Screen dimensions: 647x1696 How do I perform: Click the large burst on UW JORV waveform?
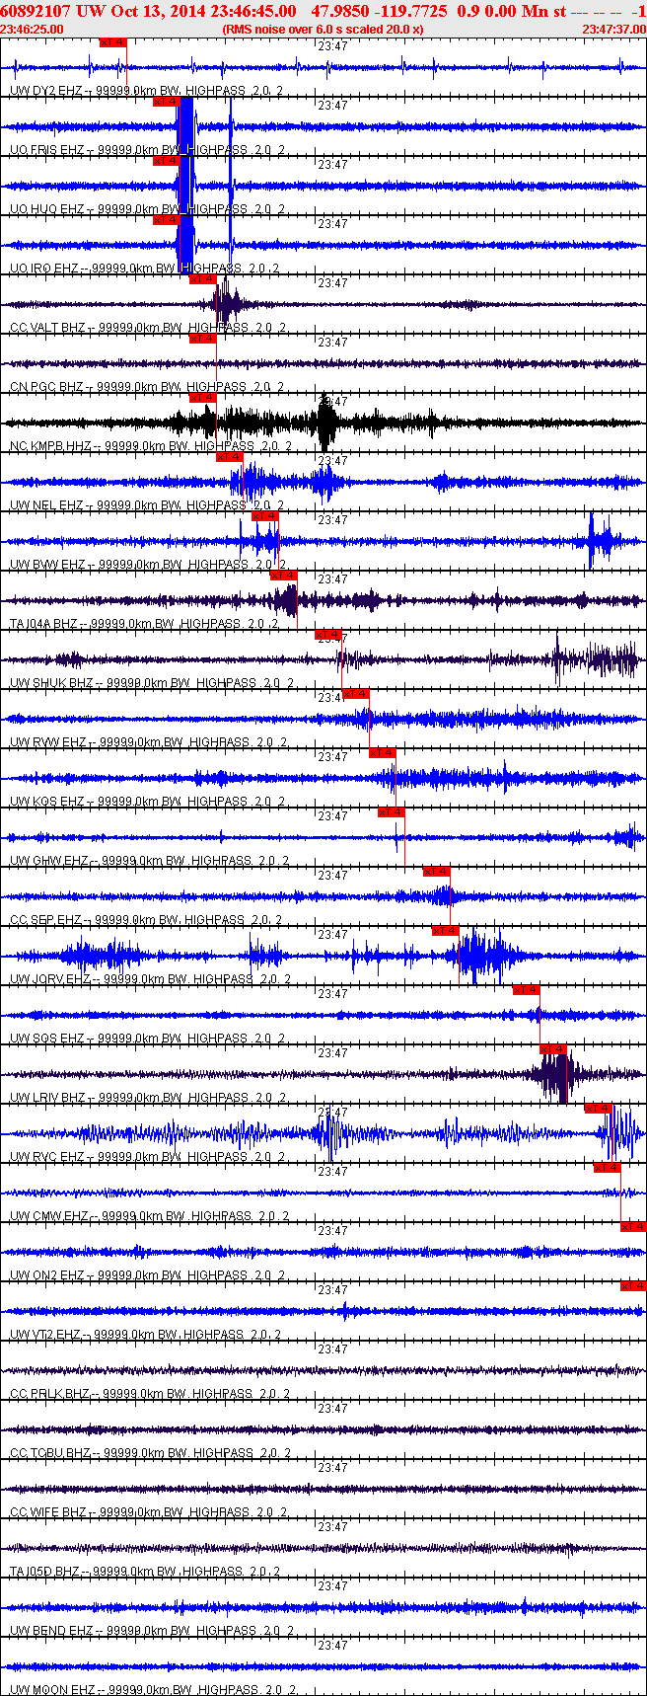tap(478, 956)
